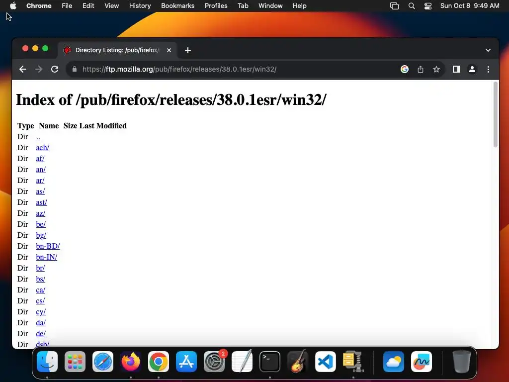The height and width of the screenshot is (382, 509).
Task: Click the 'Last Modified' column header
Action: tap(103, 126)
